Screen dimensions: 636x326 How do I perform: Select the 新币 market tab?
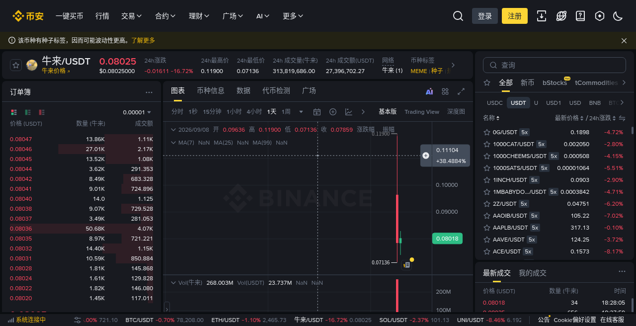pos(527,82)
